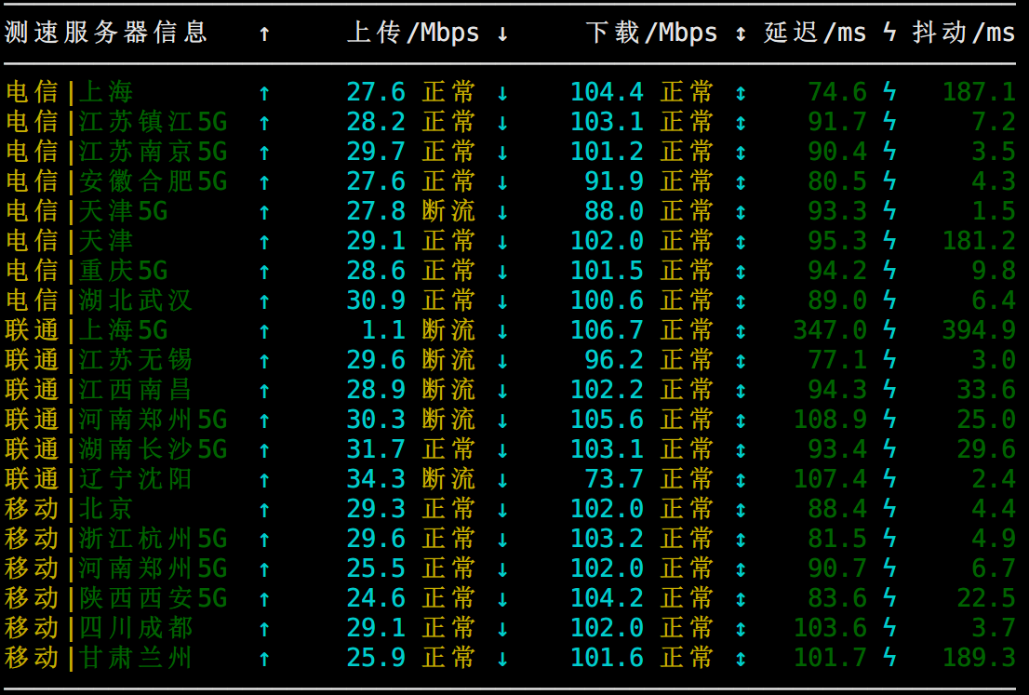Select download value "104.2" in 陕西西安5G row

(x=607, y=598)
